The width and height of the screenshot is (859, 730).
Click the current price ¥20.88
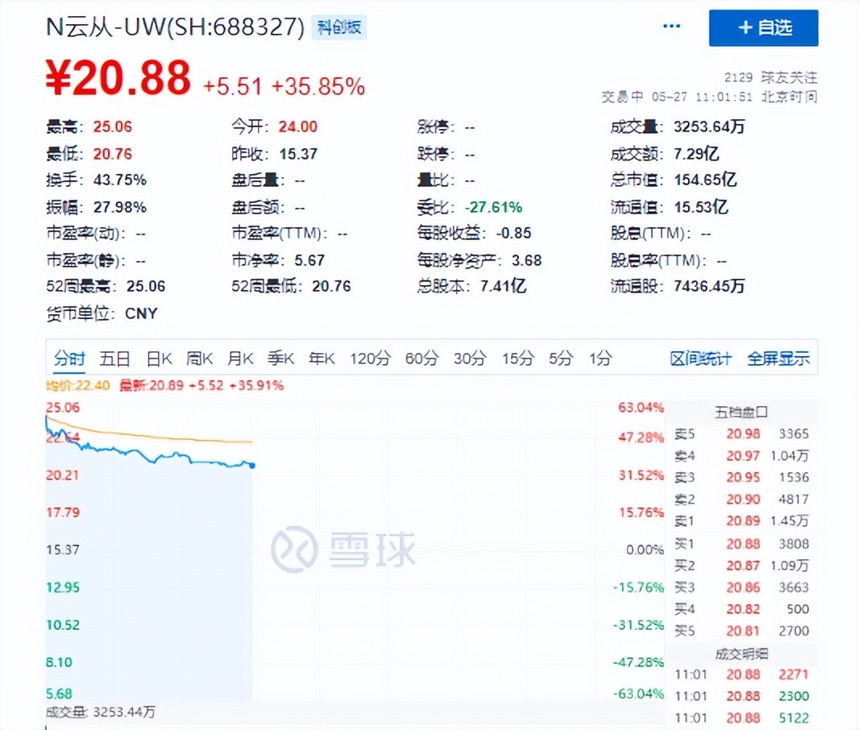(x=118, y=77)
